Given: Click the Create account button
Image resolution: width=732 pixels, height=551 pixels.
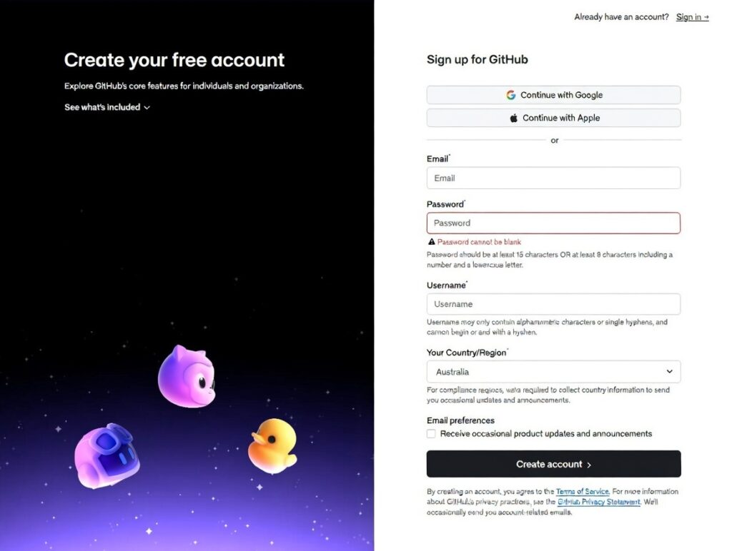Looking at the screenshot, I should tap(554, 464).
